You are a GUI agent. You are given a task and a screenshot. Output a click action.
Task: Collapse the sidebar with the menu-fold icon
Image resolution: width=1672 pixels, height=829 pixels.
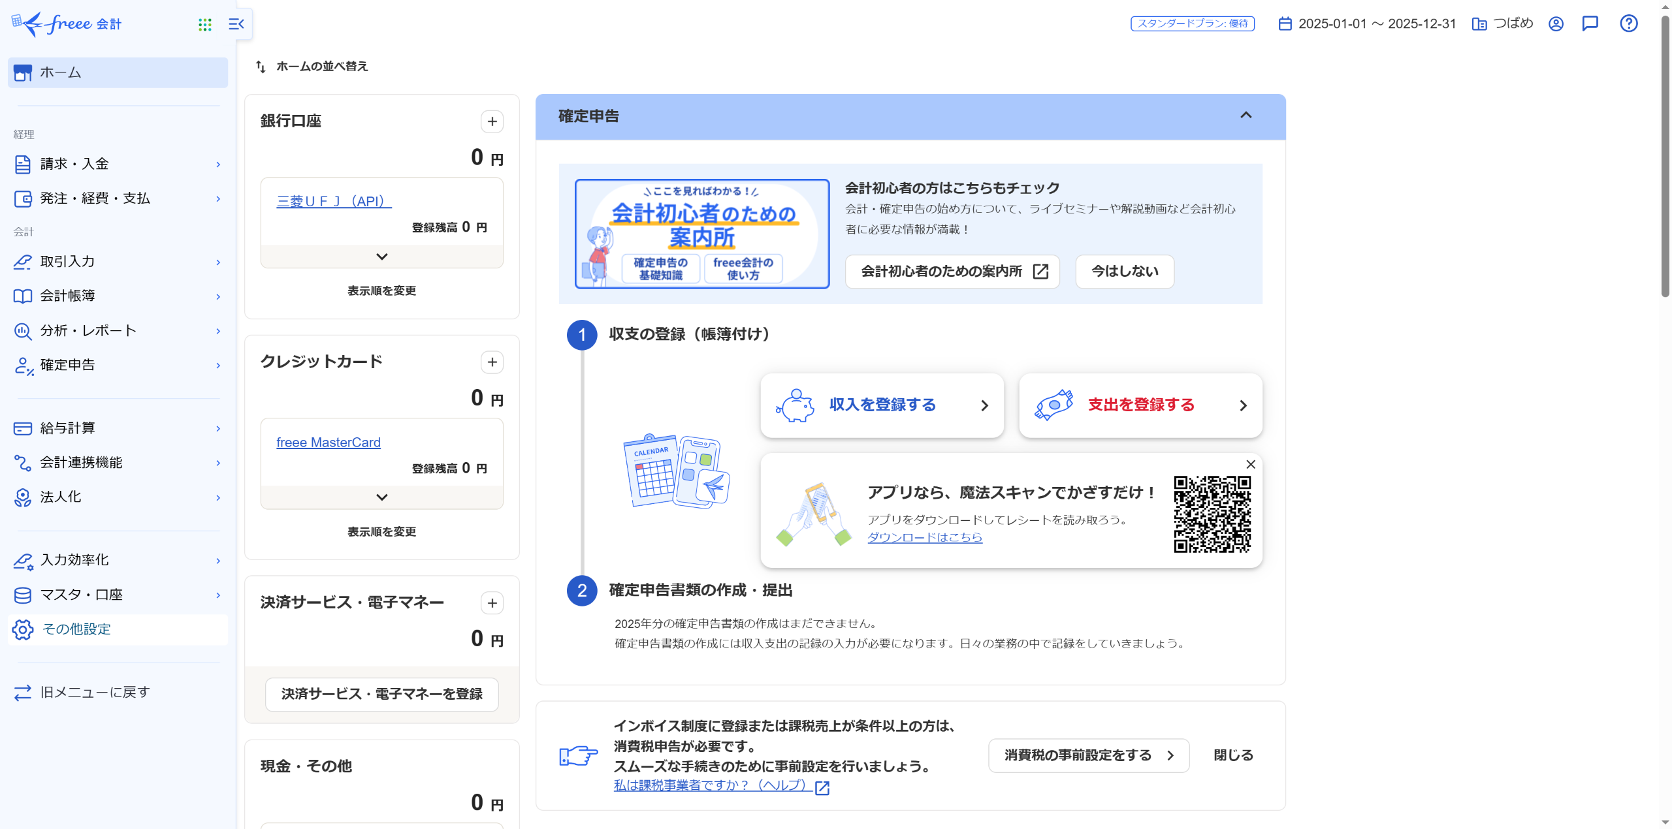click(236, 24)
